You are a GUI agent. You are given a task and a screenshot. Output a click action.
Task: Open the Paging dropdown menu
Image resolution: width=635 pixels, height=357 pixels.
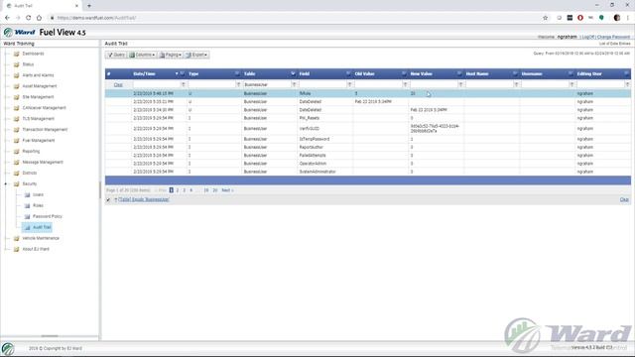[171, 55]
